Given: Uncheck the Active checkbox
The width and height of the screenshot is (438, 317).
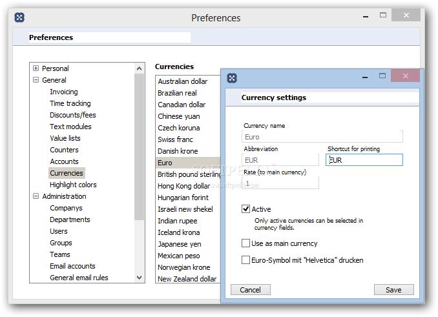Looking at the screenshot, I should pos(245,209).
